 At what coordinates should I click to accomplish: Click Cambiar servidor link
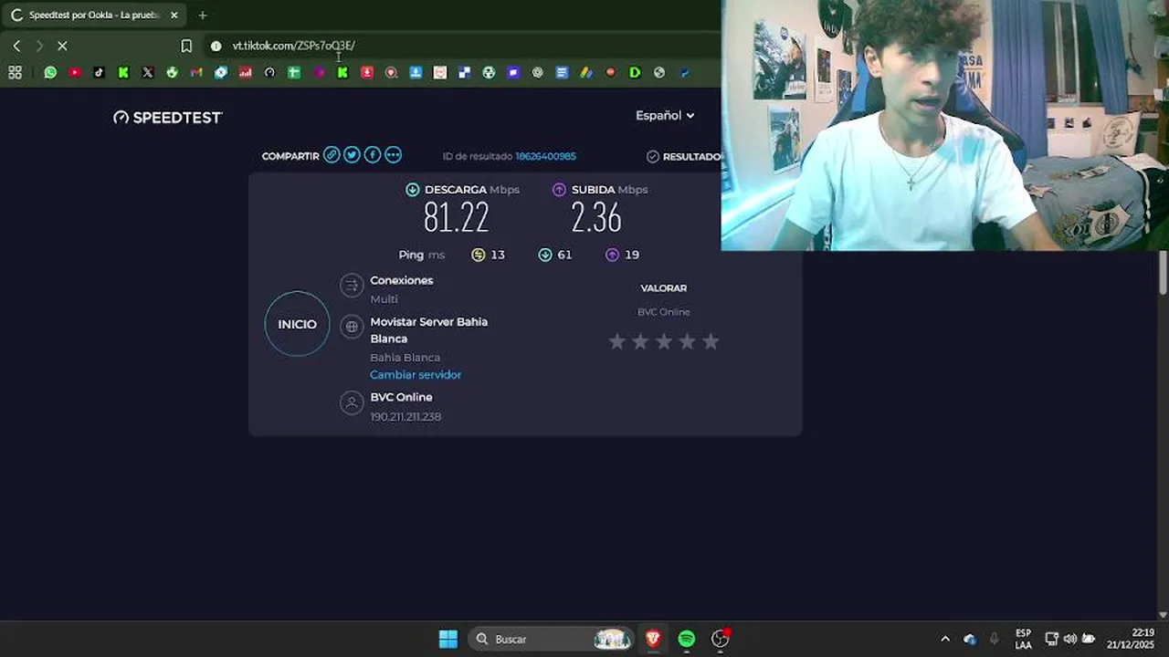[416, 375]
